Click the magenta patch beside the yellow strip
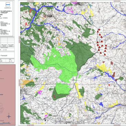This screenshot has width=126, height=126. click(x=40, y=92)
